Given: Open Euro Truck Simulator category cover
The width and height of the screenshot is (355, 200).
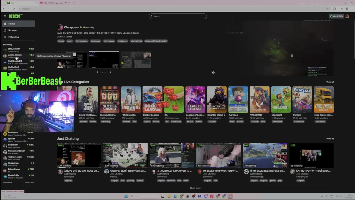Looking at the screenshot, I should point(324,99).
